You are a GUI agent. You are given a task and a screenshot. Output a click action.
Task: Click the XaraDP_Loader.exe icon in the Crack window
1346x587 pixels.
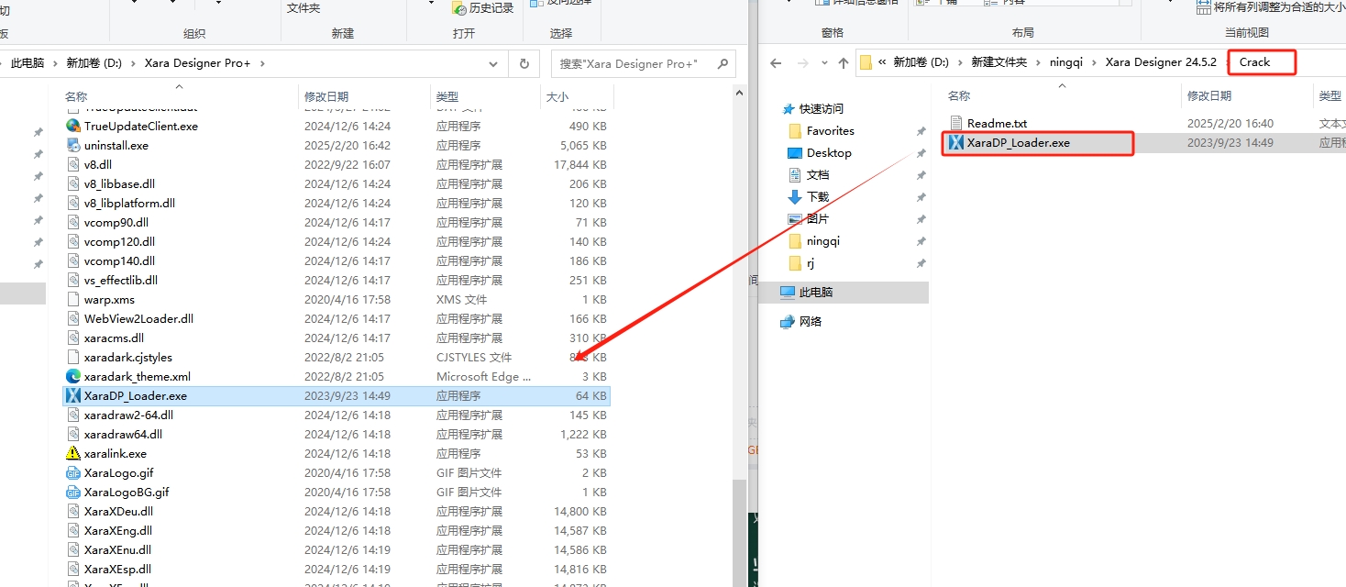click(956, 142)
